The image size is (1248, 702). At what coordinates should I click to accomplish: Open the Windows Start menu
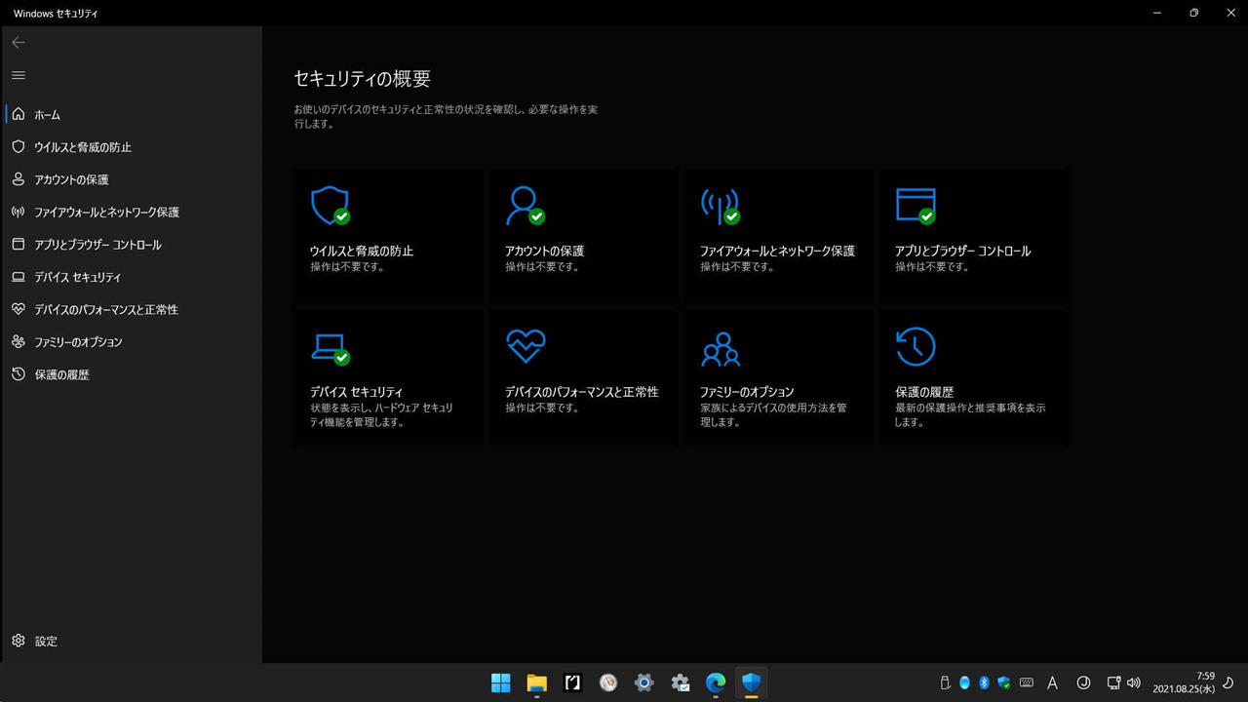(x=501, y=682)
